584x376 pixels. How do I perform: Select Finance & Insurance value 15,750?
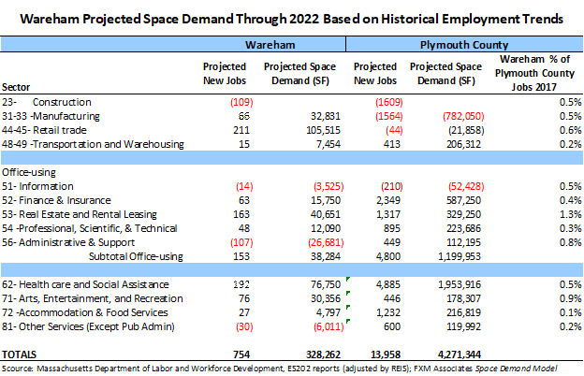(326, 200)
